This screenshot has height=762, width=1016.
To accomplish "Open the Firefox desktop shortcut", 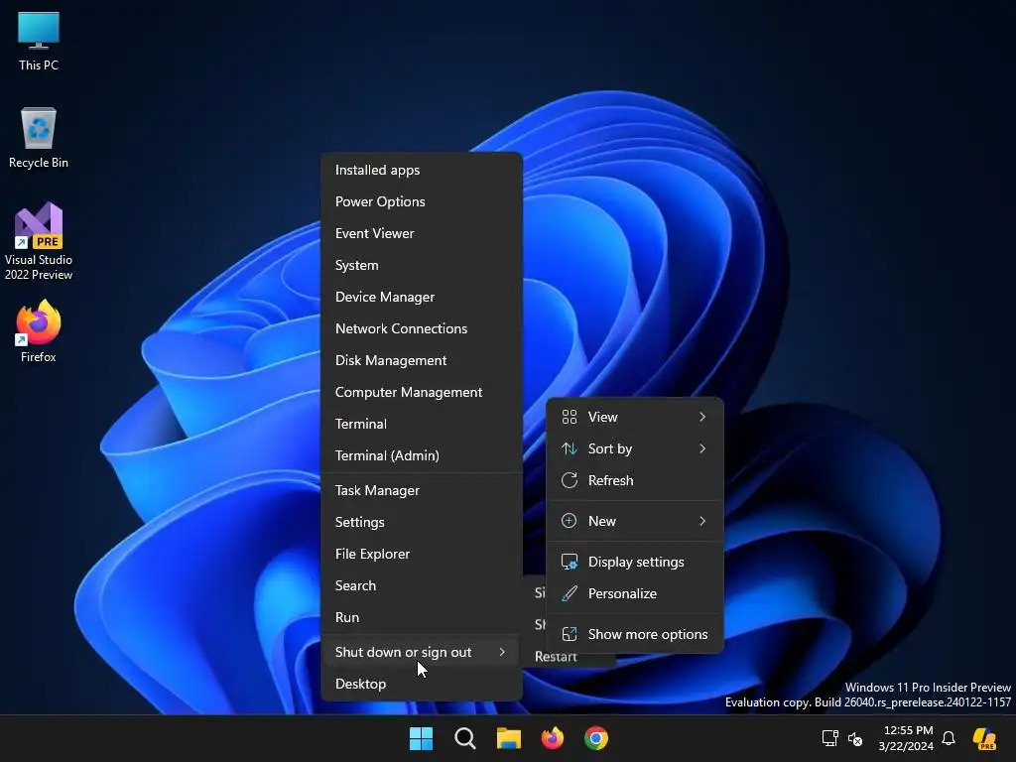I will coord(39,331).
